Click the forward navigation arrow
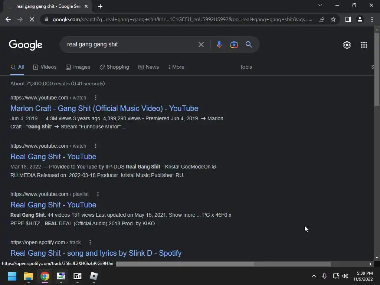The width and height of the screenshot is (380, 285). [x=20, y=19]
